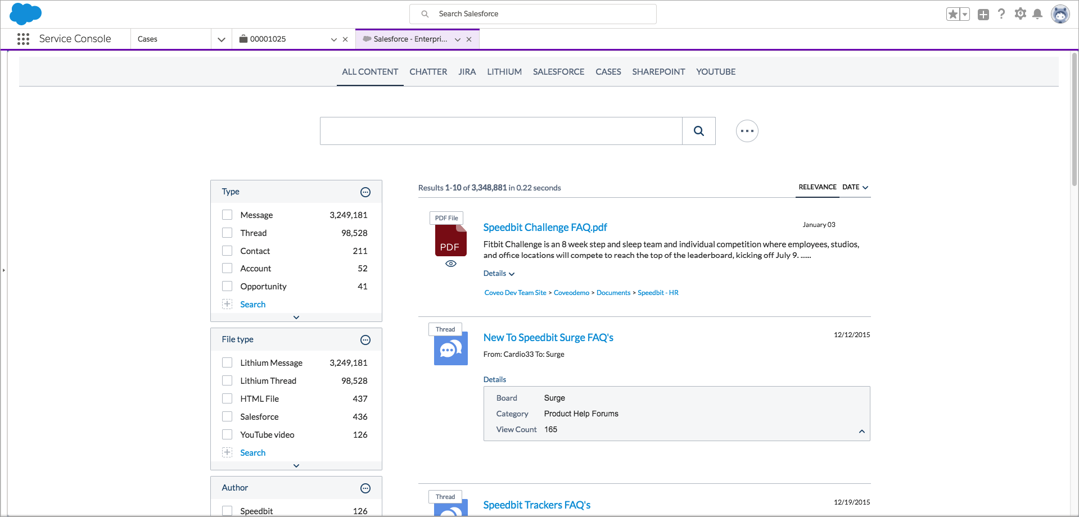
Task: Click the PDF file icon for Speedbit Challenge
Action: point(450,241)
